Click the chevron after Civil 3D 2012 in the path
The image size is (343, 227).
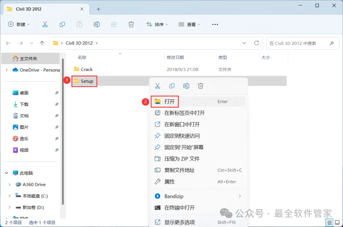97,43
